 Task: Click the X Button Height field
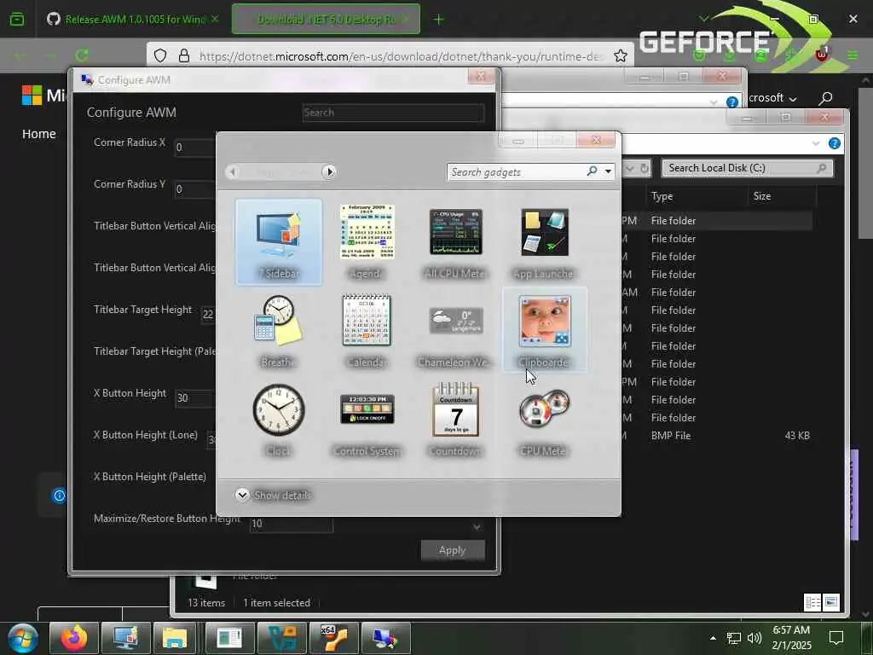pyautogui.click(x=195, y=397)
